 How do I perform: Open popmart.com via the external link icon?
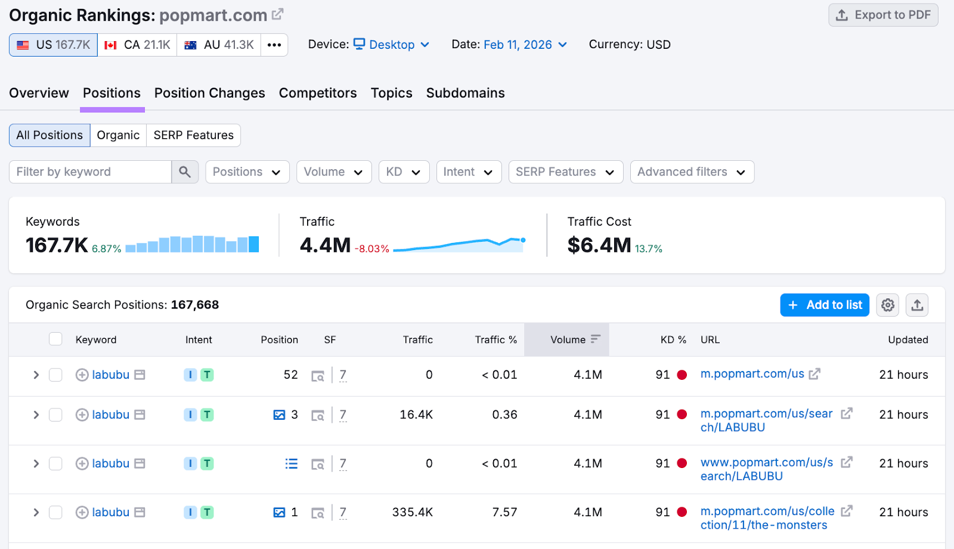[x=277, y=13]
